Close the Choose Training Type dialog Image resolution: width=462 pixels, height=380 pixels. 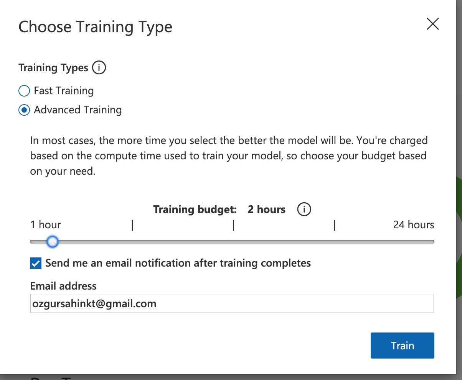(432, 24)
